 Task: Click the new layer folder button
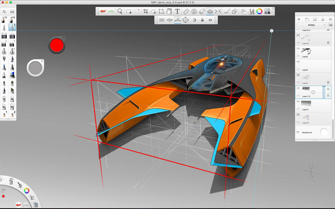(307, 19)
